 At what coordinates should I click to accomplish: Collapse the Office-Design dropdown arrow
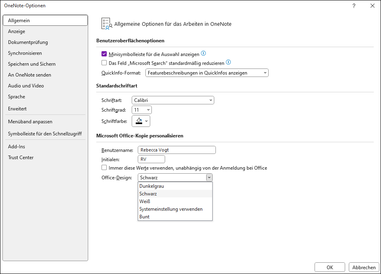(209, 177)
